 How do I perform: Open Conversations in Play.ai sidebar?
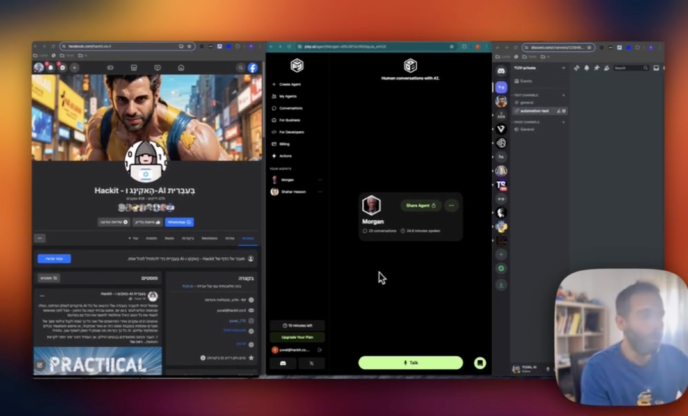point(287,108)
